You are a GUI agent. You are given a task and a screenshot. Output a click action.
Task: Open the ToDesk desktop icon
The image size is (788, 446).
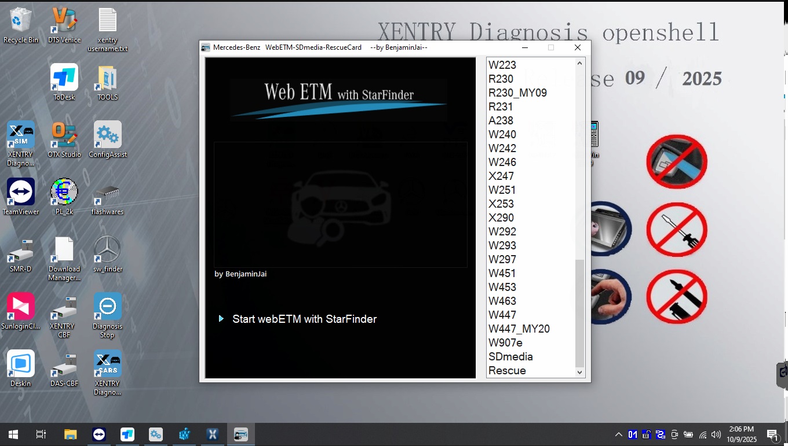click(64, 78)
